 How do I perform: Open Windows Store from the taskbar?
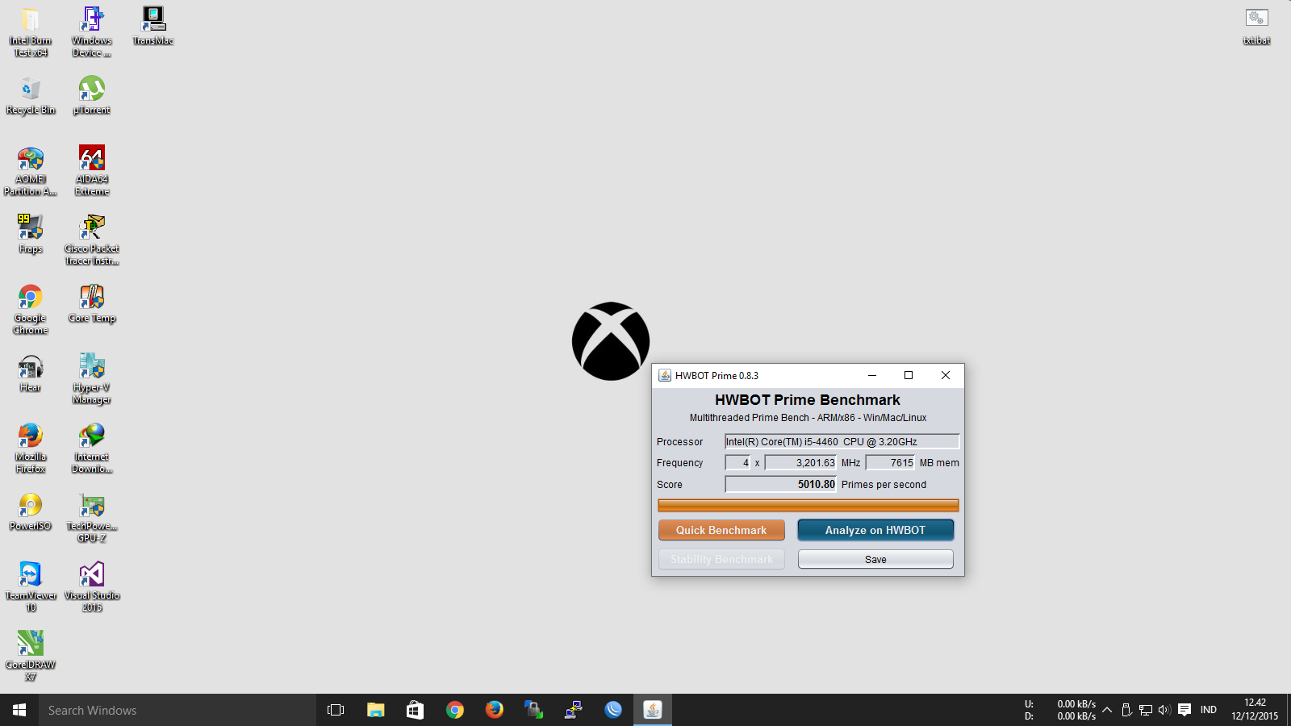point(415,710)
